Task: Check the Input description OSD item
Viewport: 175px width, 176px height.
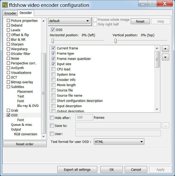Action: click(53, 106)
